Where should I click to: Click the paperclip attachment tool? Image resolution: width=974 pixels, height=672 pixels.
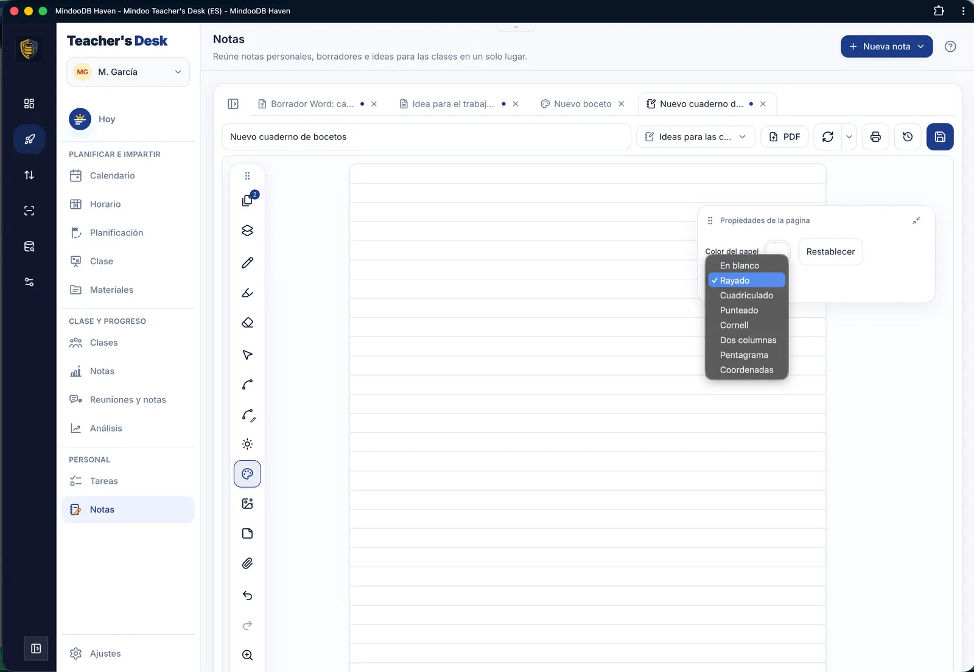[x=247, y=564]
